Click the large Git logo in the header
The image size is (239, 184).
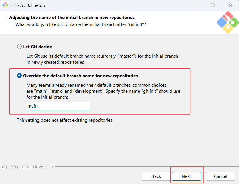click(228, 22)
